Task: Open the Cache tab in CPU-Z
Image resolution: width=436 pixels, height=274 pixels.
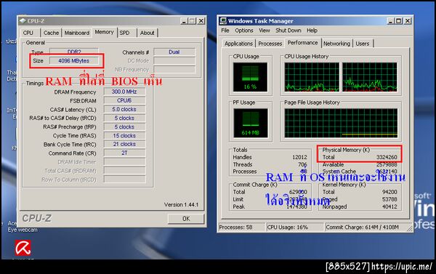Action: 51,33
